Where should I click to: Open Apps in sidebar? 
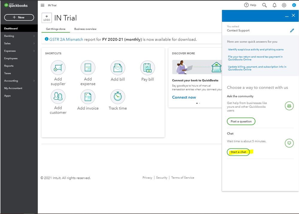(19, 95)
